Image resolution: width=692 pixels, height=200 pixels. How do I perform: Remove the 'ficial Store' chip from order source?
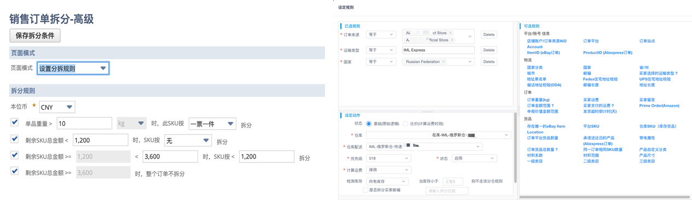pyautogui.click(x=452, y=40)
